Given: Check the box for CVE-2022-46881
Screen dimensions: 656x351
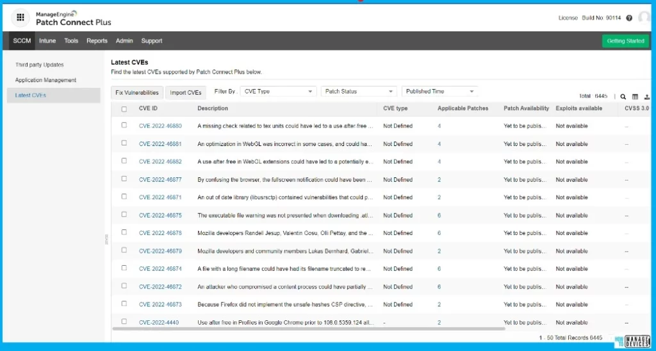Looking at the screenshot, I should (x=124, y=143).
